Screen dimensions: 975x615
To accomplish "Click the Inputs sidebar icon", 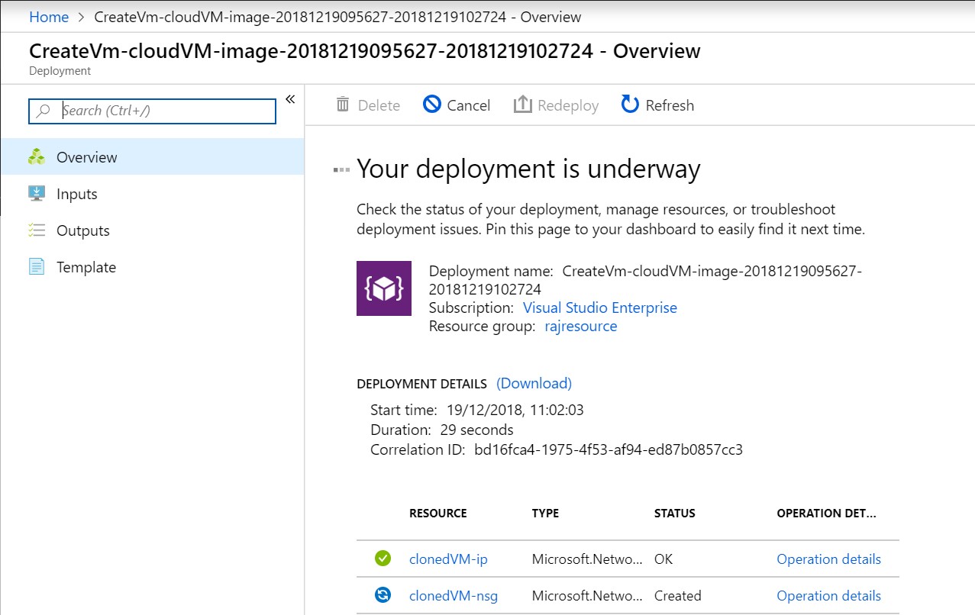I will point(35,194).
